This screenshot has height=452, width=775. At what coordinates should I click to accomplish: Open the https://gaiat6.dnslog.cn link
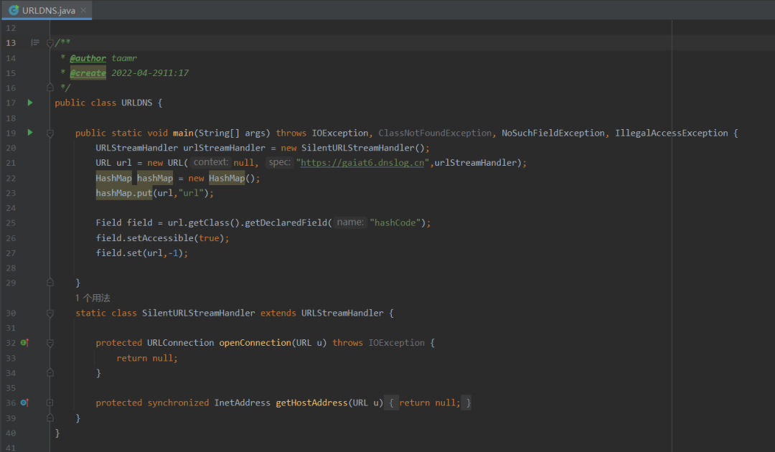[x=362, y=163]
